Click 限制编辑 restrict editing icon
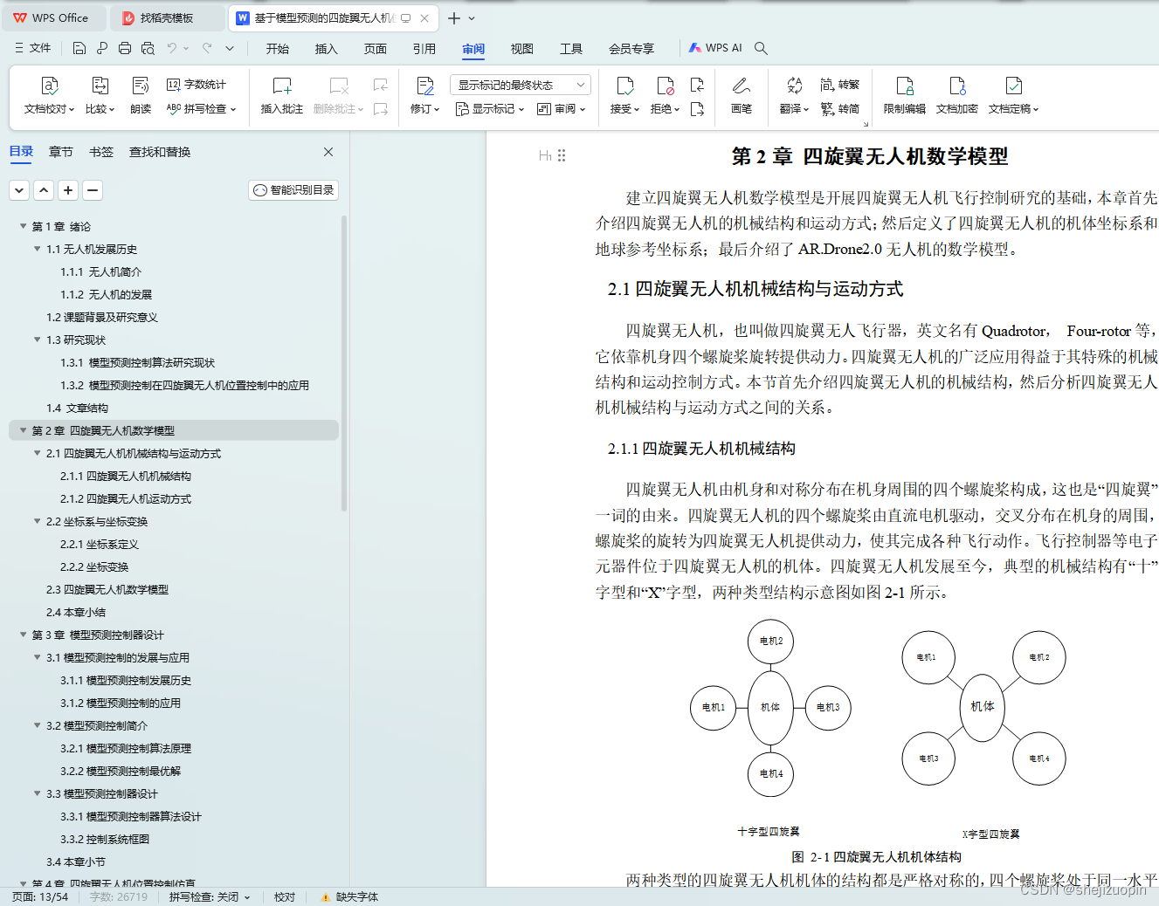1159x906 pixels. [x=905, y=86]
